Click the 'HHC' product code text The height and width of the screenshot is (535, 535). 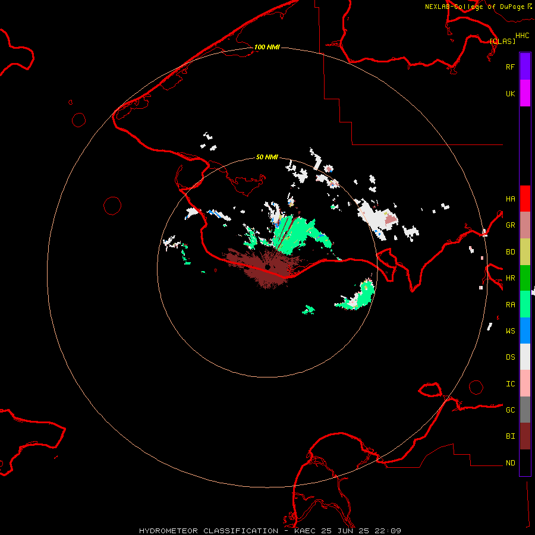523,36
